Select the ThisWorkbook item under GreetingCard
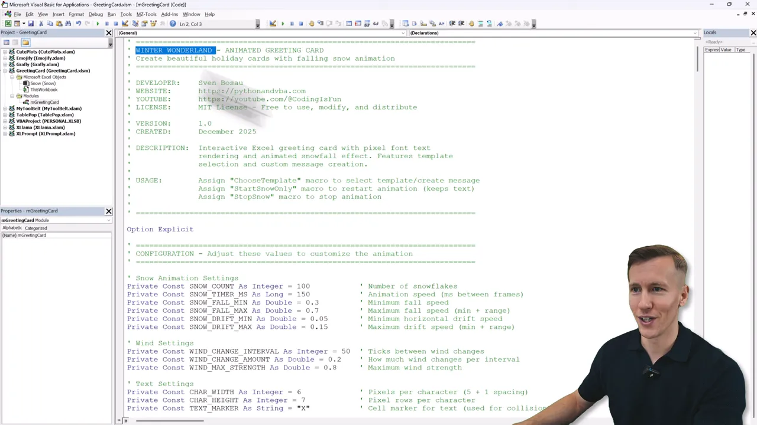 pos(44,90)
